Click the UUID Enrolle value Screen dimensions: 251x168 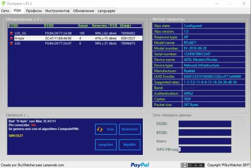pyautogui.click(x=212, y=77)
